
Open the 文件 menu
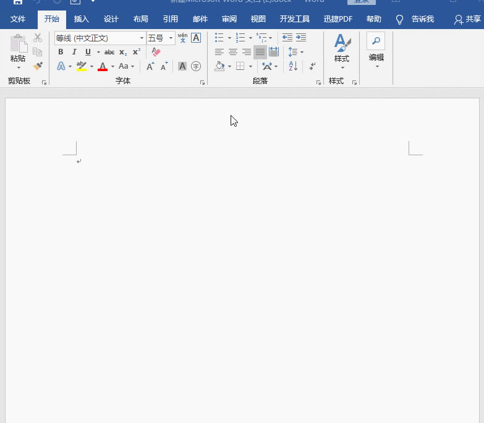pyautogui.click(x=18, y=19)
